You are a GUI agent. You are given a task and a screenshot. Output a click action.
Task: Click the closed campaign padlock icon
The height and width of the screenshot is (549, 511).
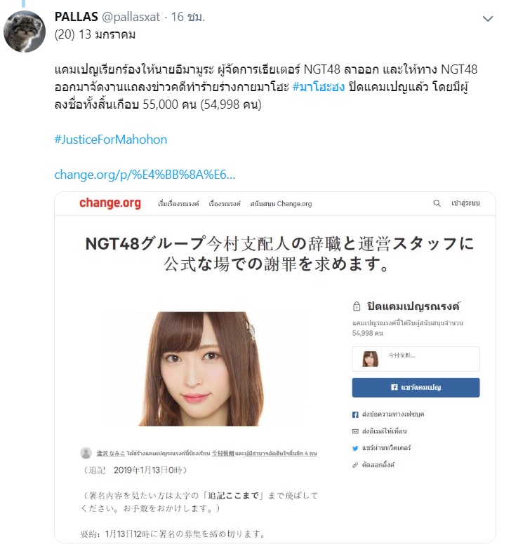click(357, 306)
